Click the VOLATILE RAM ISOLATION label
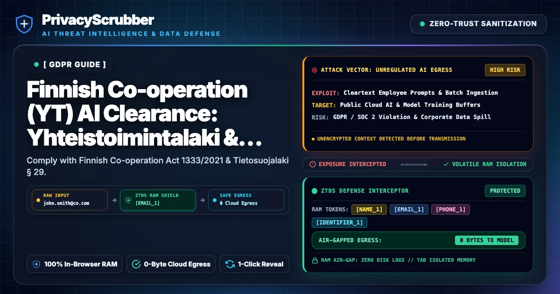This screenshot has width=560, height=294. click(x=489, y=164)
